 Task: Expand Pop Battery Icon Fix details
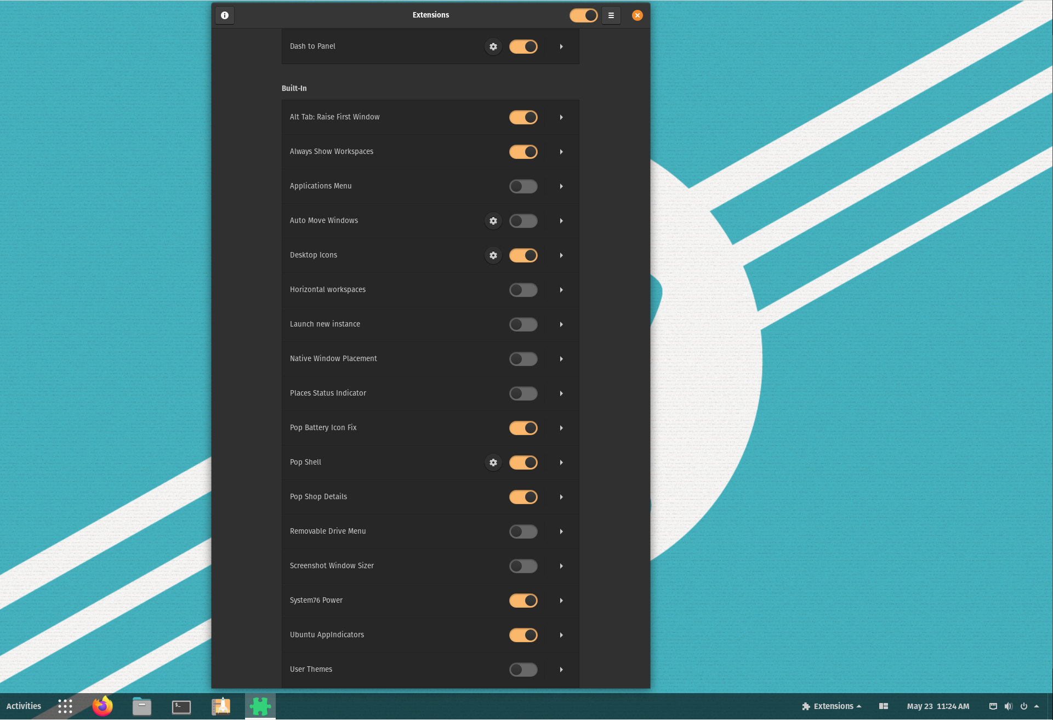pyautogui.click(x=561, y=428)
